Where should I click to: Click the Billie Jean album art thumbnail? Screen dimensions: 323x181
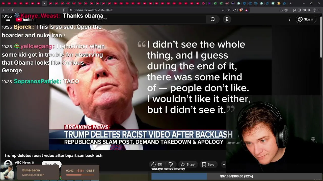8,173
